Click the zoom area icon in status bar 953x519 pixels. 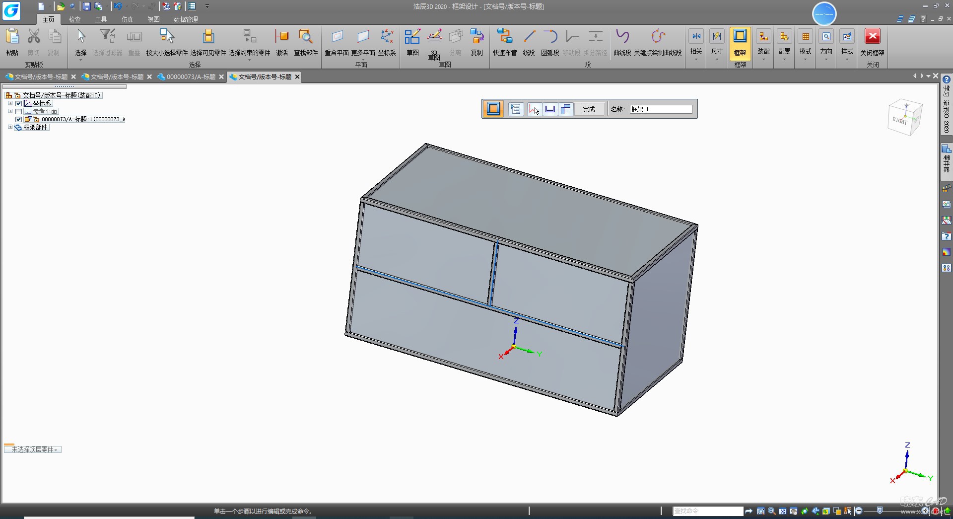click(x=760, y=511)
